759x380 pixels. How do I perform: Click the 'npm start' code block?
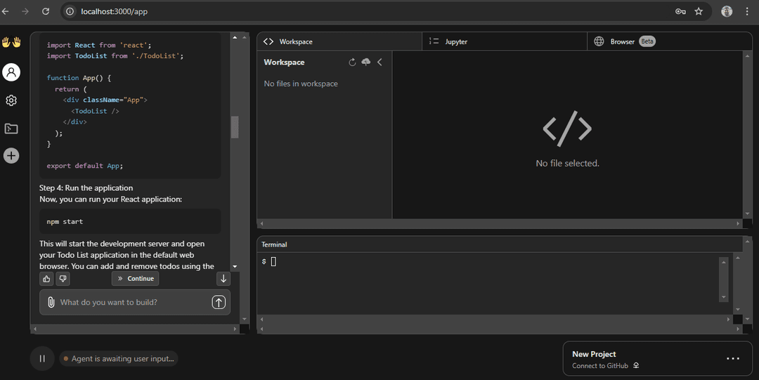(130, 222)
